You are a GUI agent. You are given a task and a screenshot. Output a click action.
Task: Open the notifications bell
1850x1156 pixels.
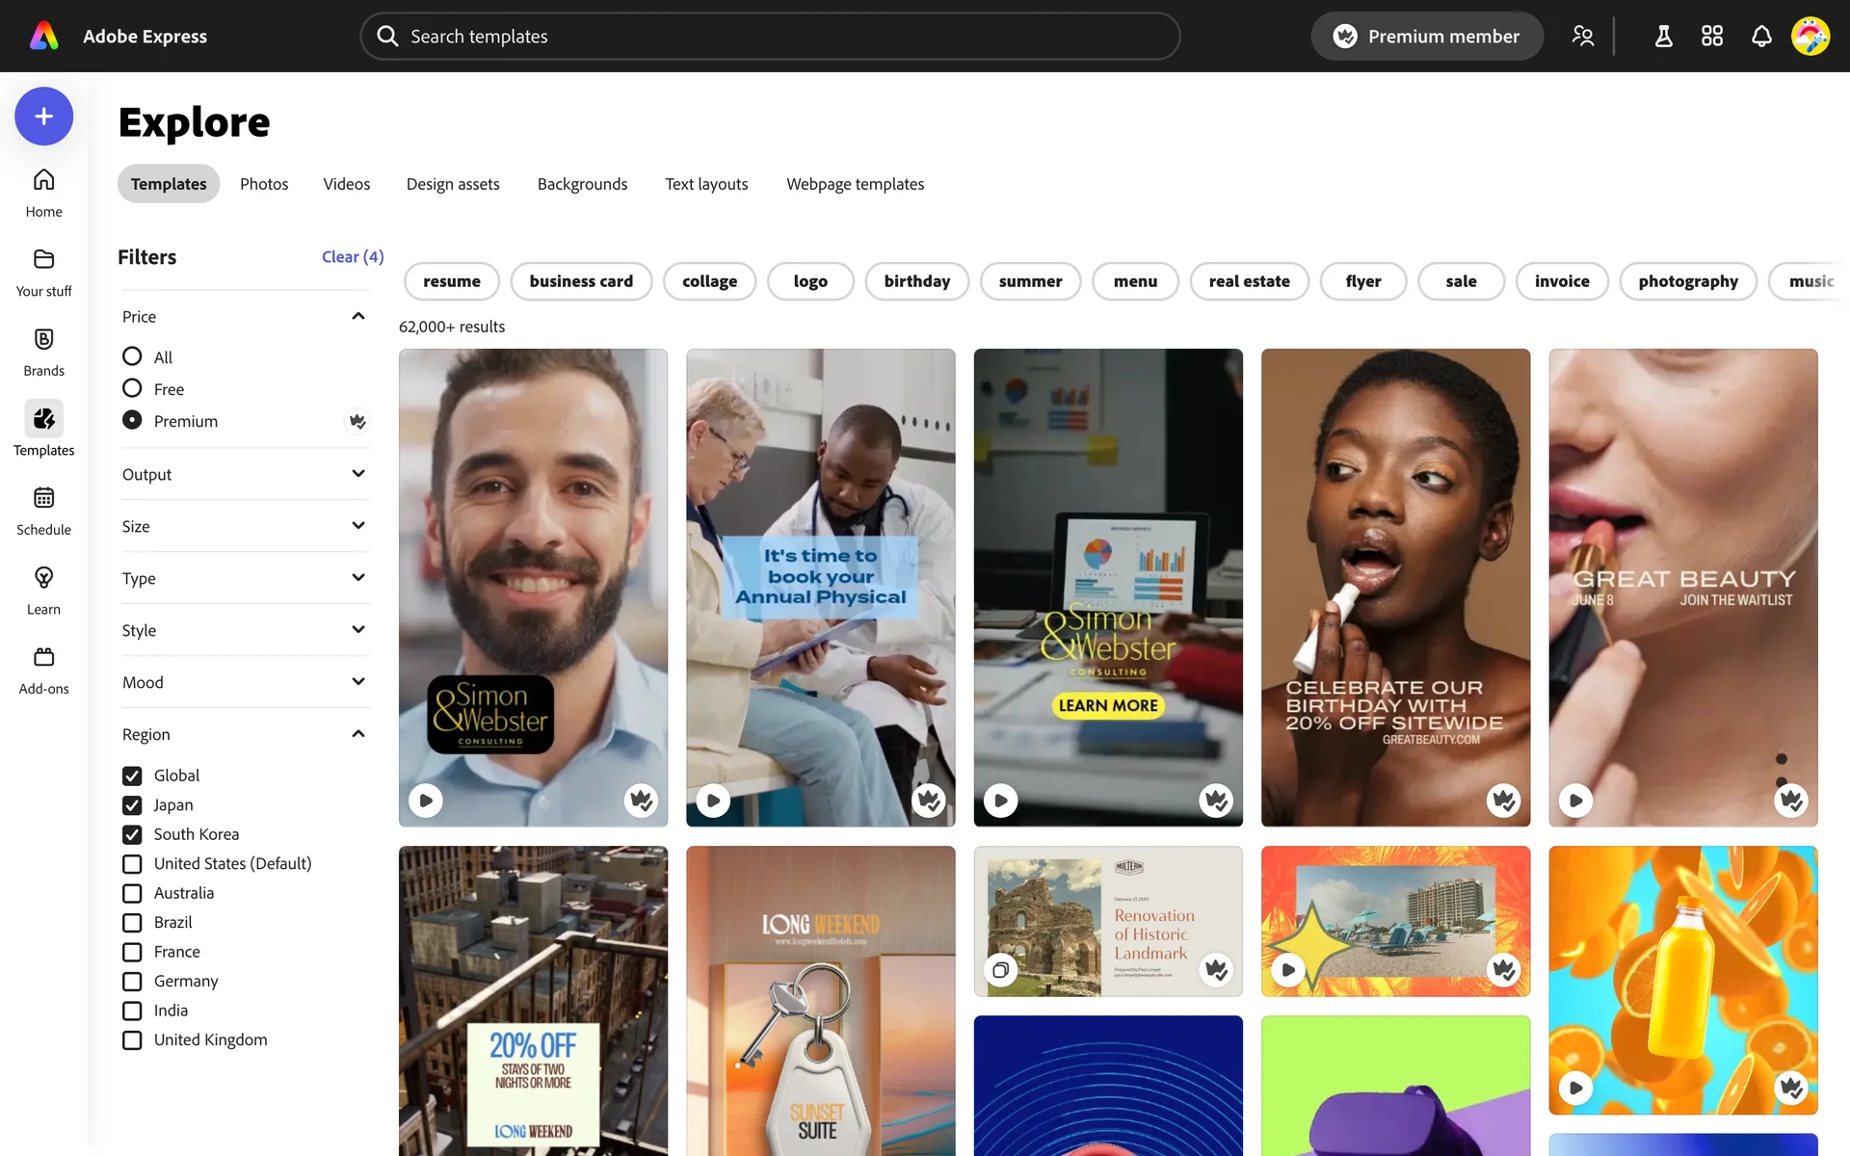click(x=1760, y=37)
